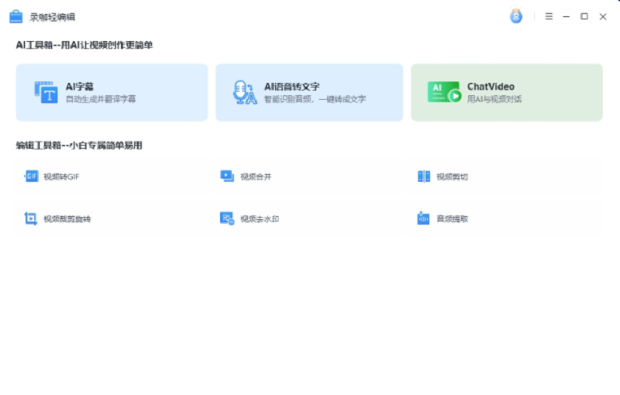
Task: Open the 视频转GIF text label
Action: point(62,177)
